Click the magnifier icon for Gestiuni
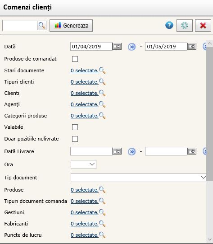 102,212
